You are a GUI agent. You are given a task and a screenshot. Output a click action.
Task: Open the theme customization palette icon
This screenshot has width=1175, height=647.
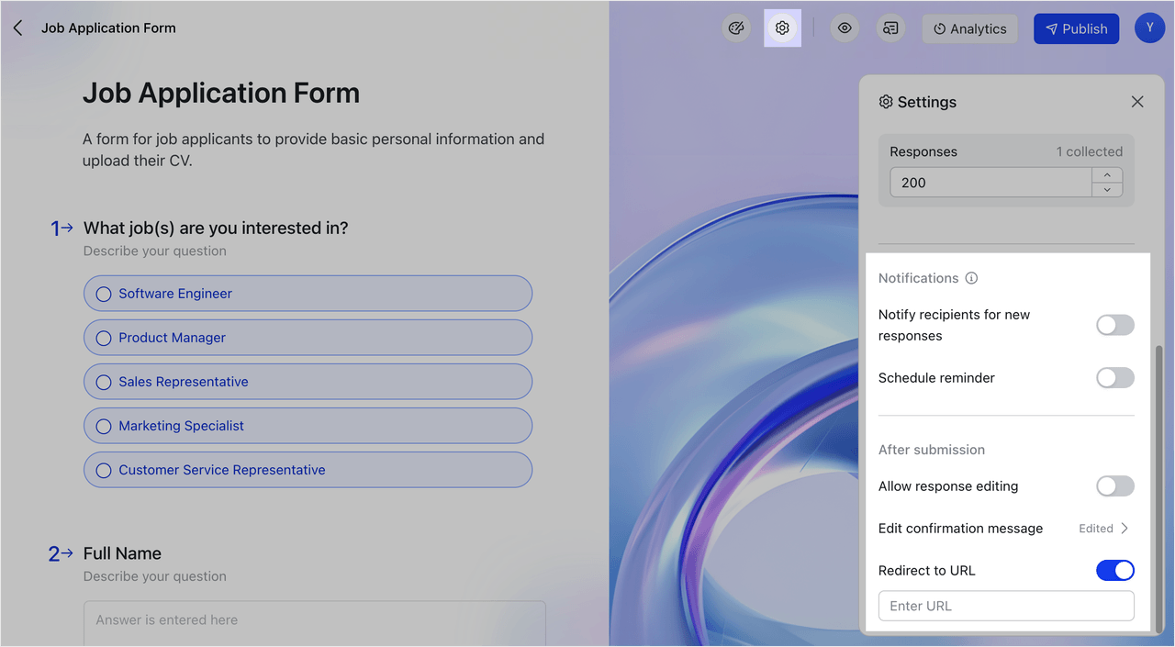736,28
